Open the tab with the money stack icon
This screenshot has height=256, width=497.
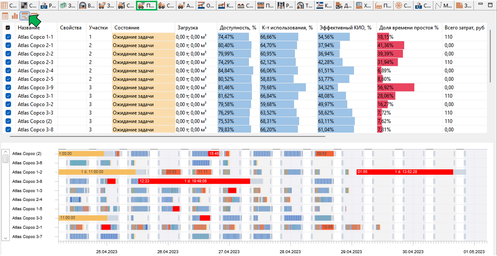pos(69,5)
